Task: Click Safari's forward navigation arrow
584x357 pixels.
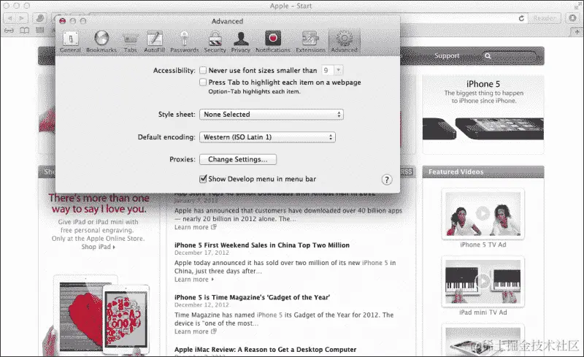Action: click(22, 18)
